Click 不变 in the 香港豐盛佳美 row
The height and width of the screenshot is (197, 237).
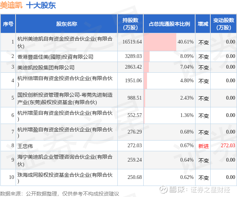tap(203, 57)
